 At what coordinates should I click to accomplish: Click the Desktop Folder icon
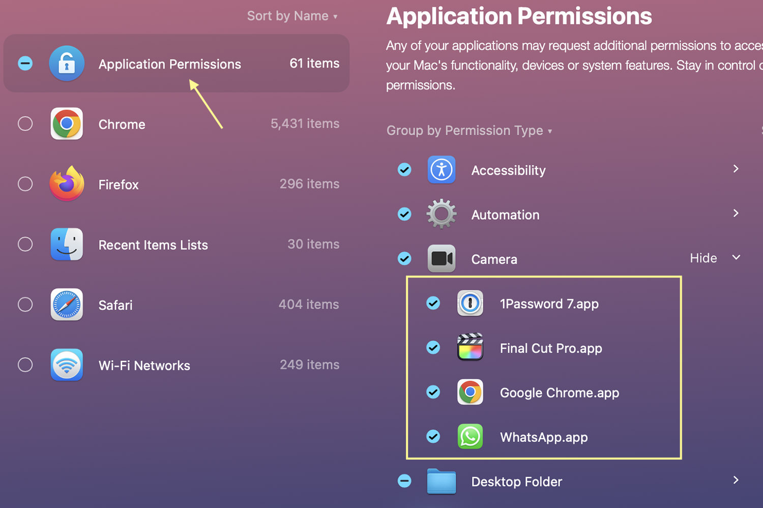(442, 481)
